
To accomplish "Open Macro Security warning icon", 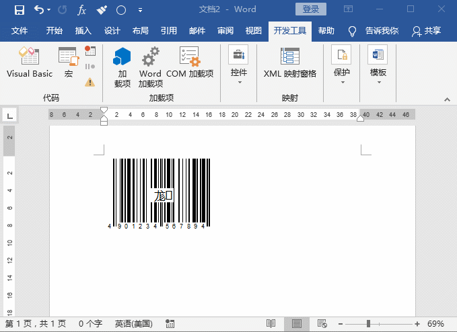I will [x=90, y=83].
